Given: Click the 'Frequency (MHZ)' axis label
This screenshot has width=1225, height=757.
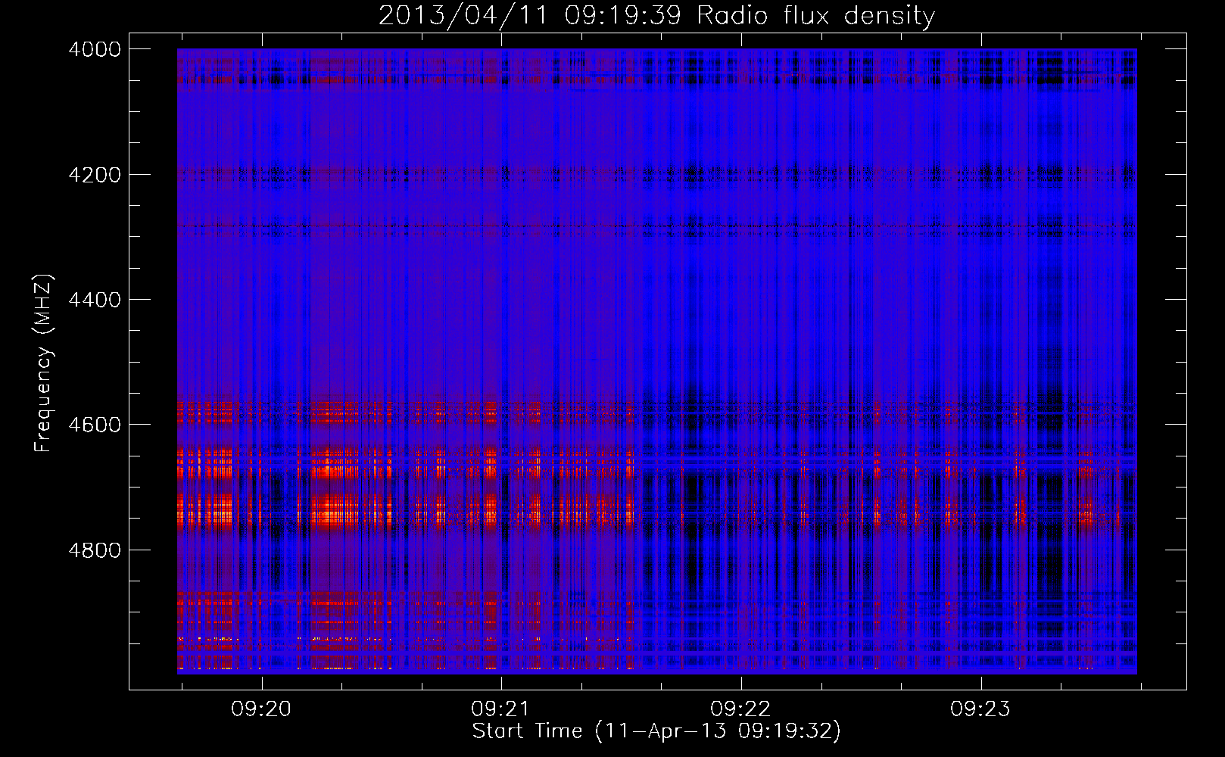Looking at the screenshot, I should coord(44,363).
